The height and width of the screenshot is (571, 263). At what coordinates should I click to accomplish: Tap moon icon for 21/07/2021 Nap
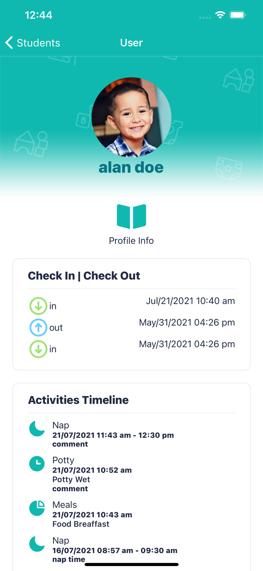point(37,429)
